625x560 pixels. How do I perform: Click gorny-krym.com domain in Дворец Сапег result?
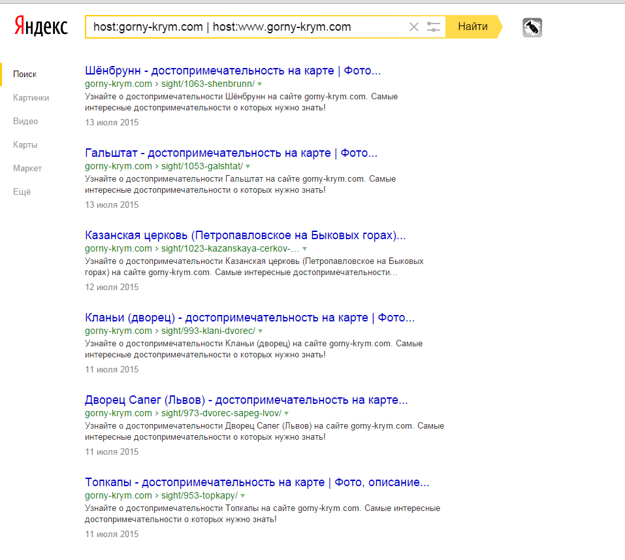118,413
